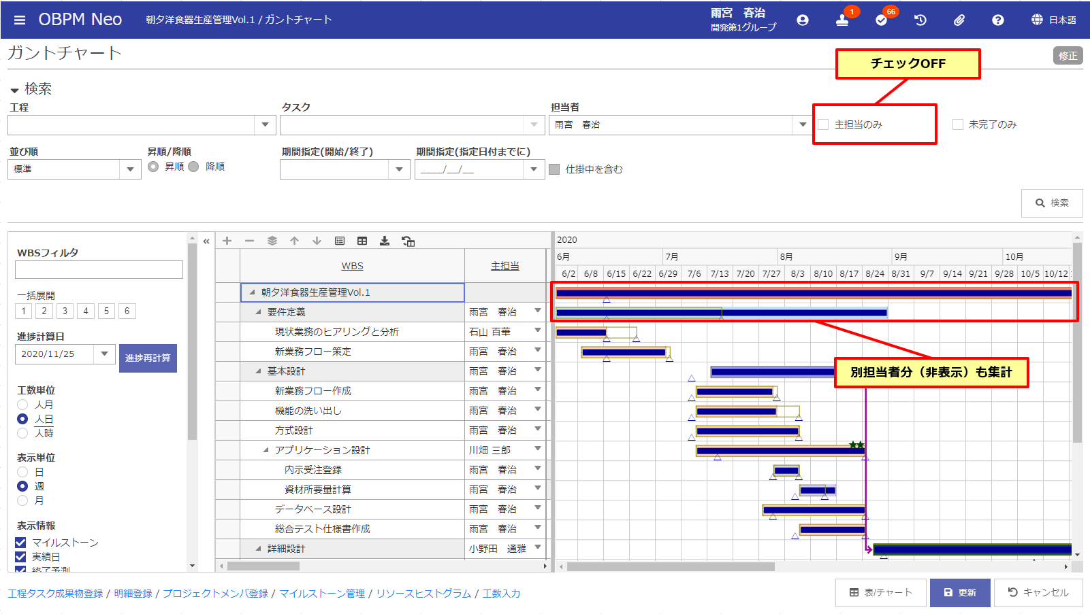Click the download icon in WBS toolbar
Screen dimensions: 1090x614
(385, 241)
